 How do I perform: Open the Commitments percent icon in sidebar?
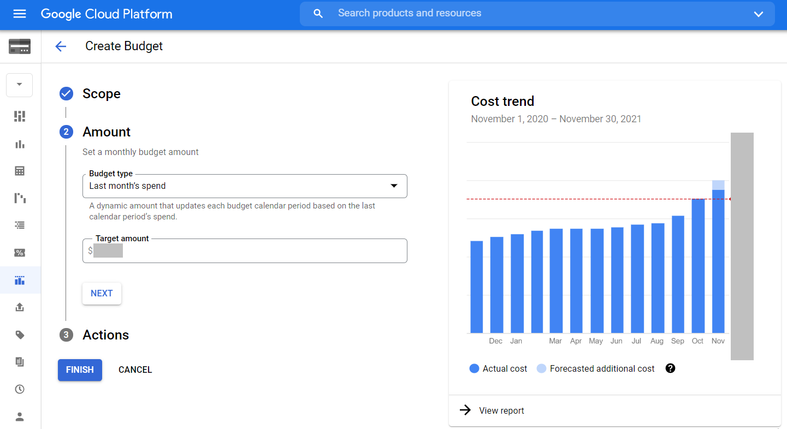click(x=20, y=253)
